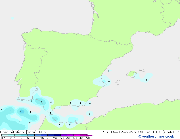Click the 45–50 mm legend swatch
180x139 pixels.
(83, 135)
